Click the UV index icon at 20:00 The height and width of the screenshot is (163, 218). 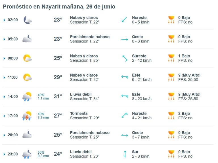coord(171,135)
